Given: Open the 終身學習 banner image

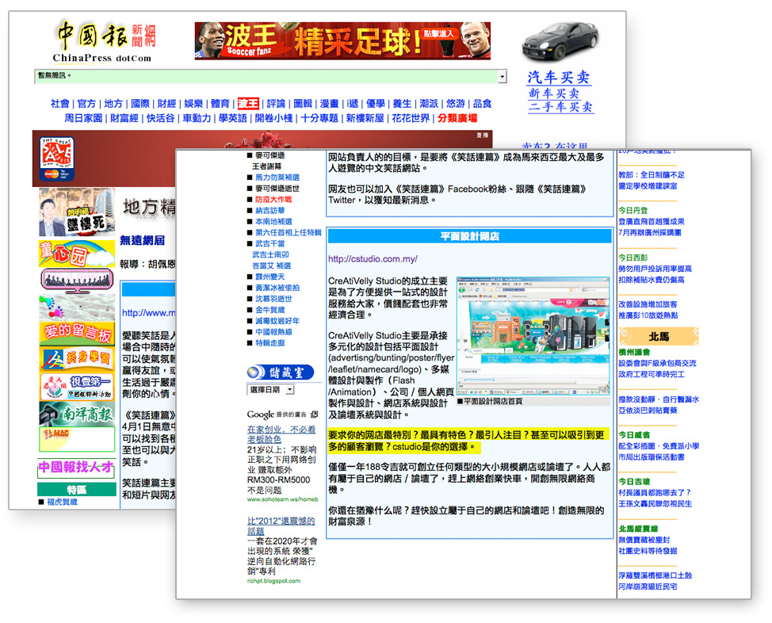Looking at the screenshot, I should coord(77,359).
